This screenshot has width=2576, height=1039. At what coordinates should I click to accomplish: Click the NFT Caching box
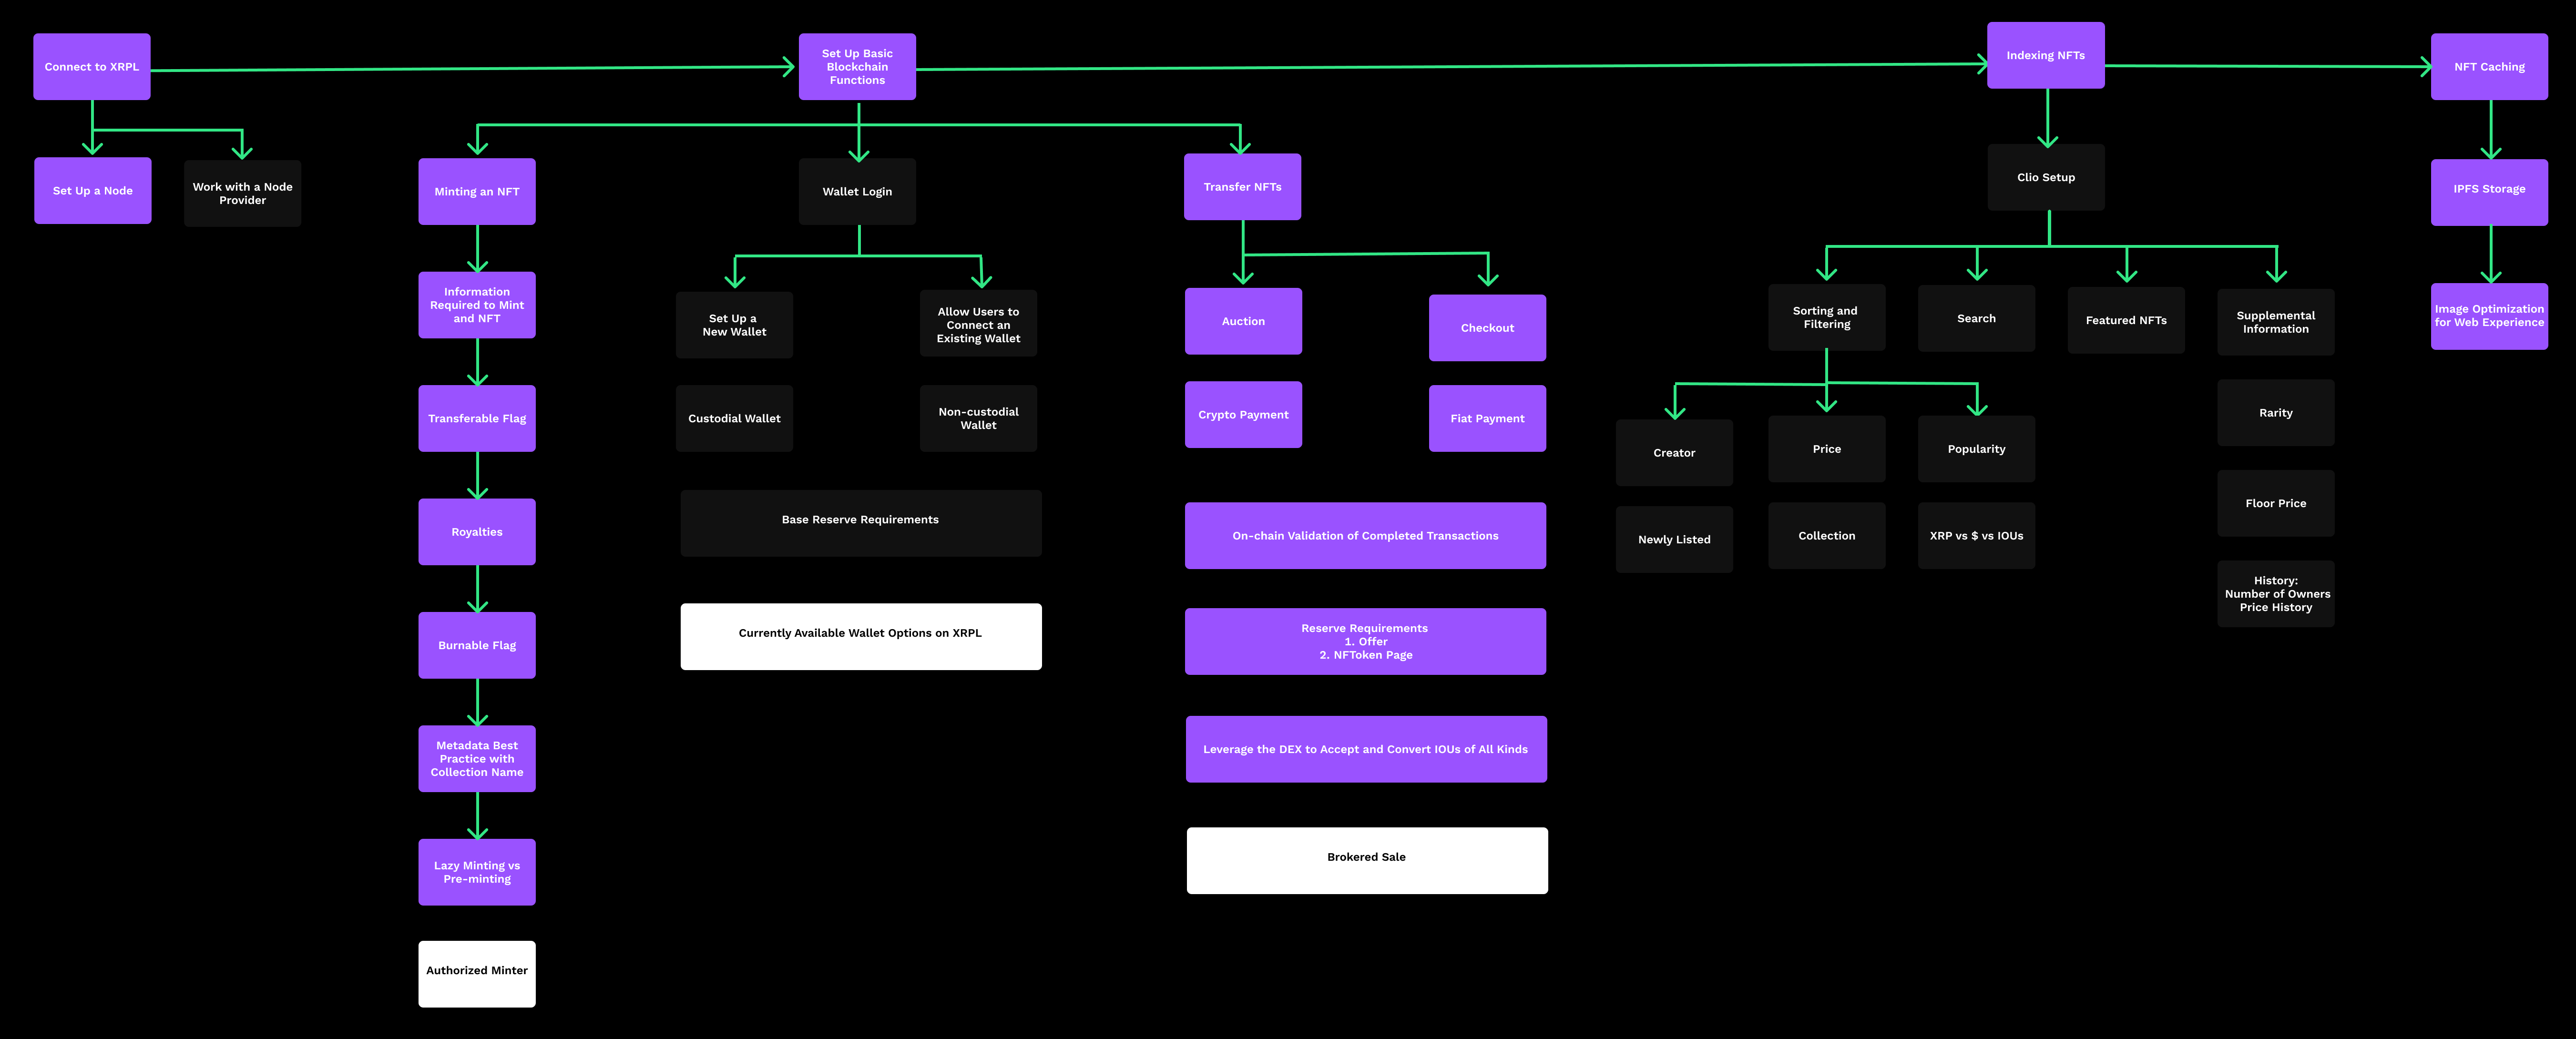[x=2489, y=67]
